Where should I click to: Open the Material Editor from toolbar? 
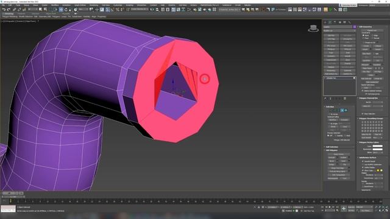pyautogui.click(x=195, y=10)
